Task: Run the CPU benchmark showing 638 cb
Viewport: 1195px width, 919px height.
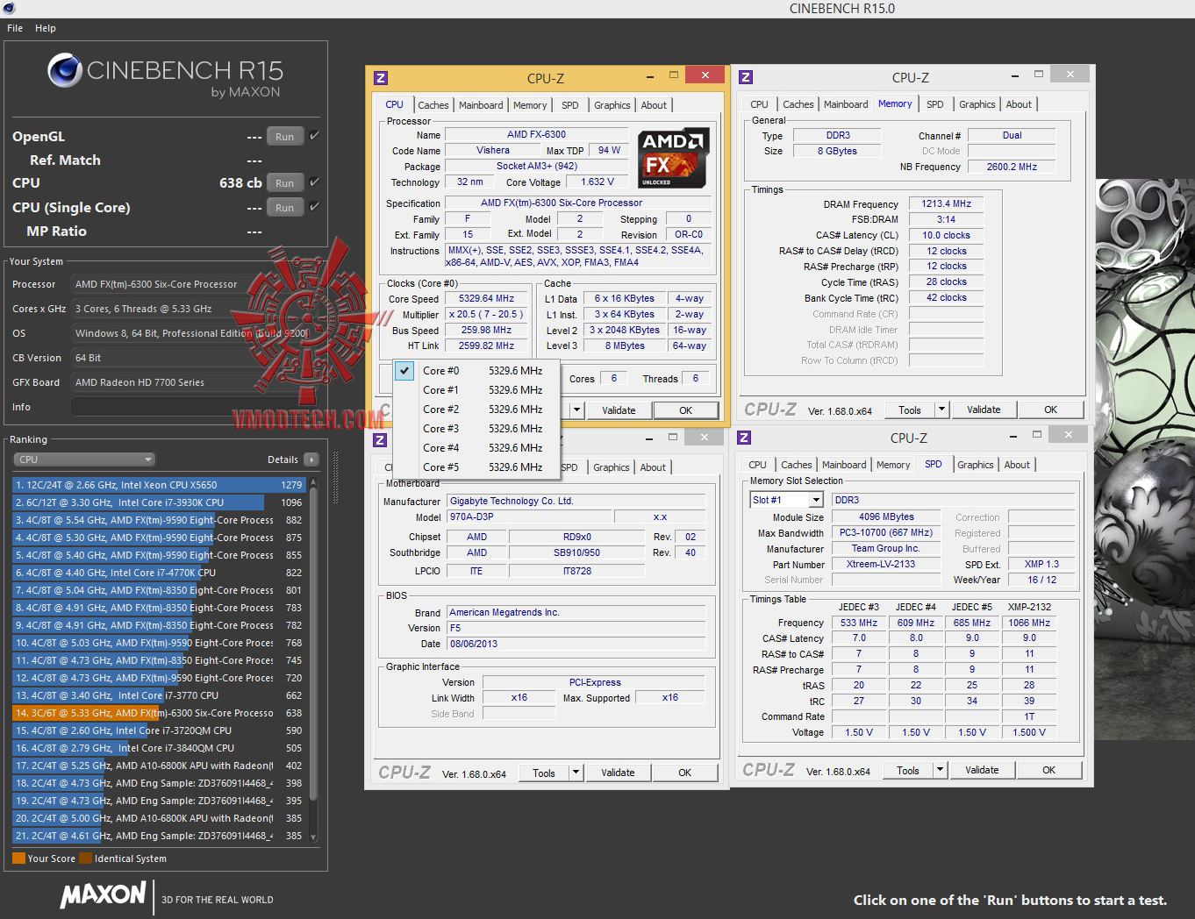Action: [x=284, y=183]
